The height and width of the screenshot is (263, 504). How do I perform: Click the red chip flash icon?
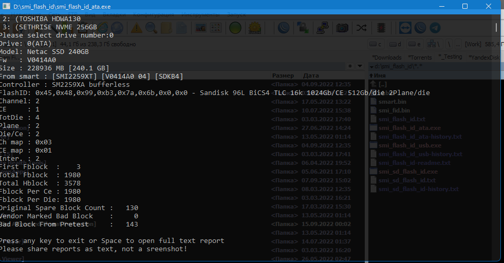[381, 28]
